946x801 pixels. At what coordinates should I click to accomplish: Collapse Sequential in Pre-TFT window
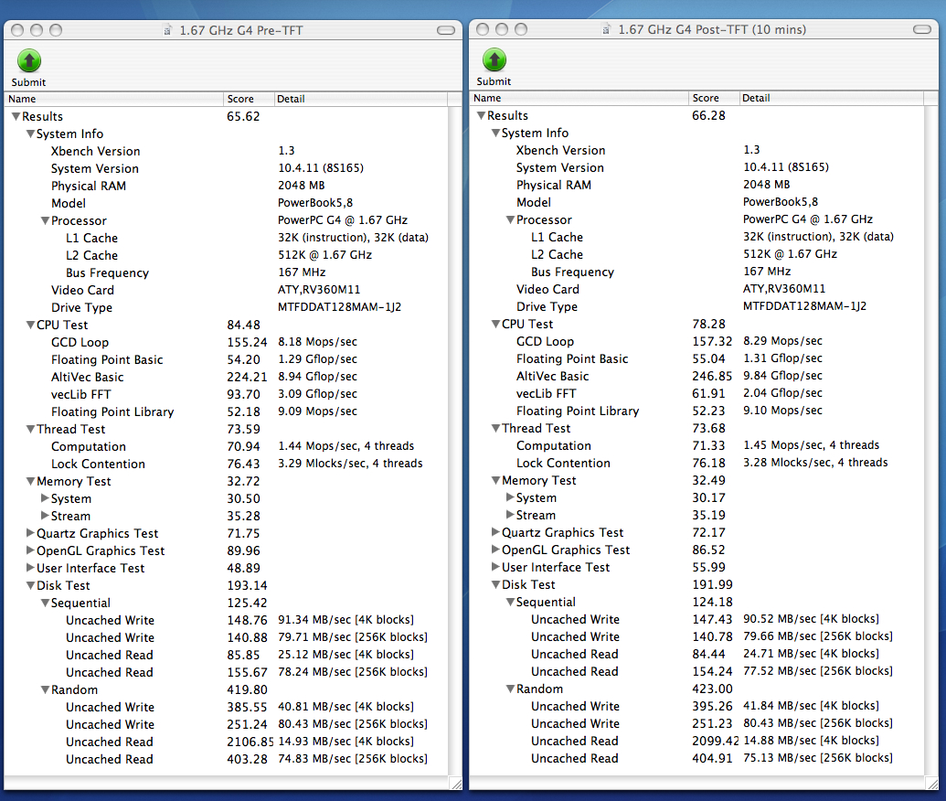(x=46, y=603)
